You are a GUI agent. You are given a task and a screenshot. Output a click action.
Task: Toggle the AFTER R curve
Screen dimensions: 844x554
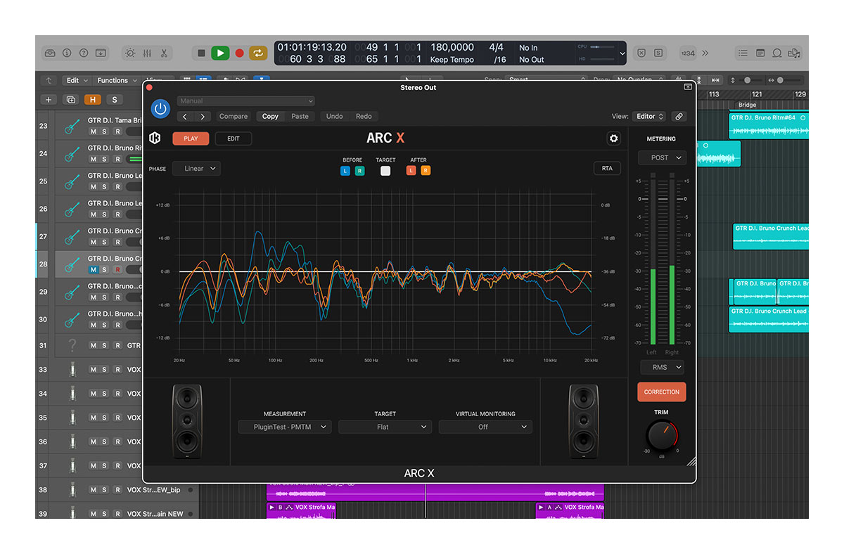coord(426,170)
